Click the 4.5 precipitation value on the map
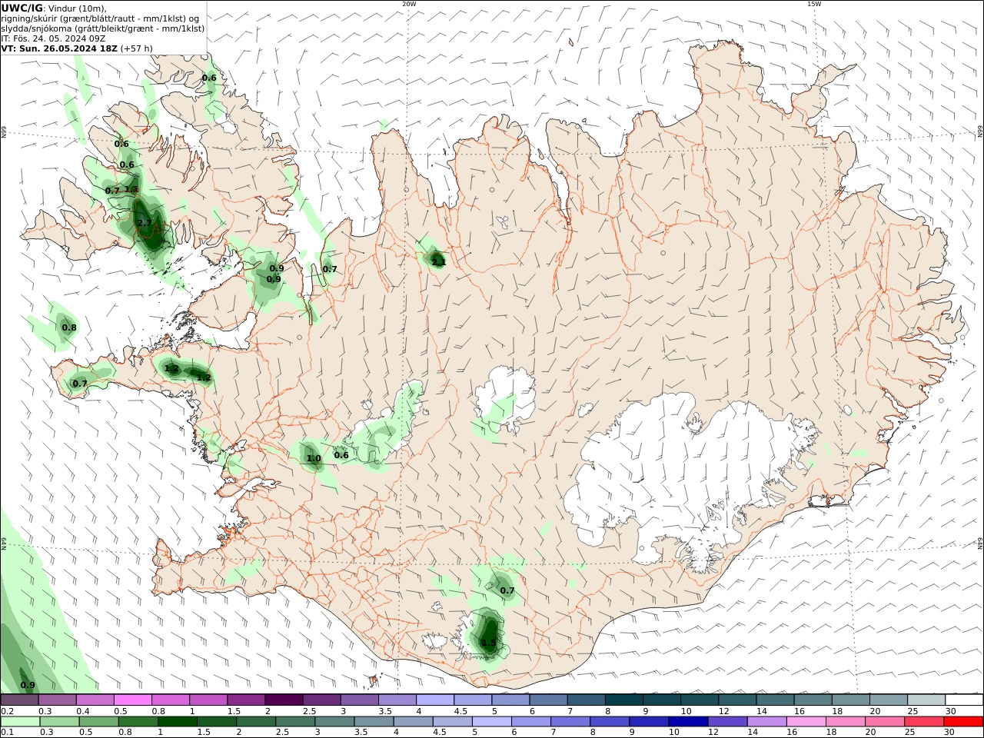This screenshot has height=738, width=984. click(488, 643)
